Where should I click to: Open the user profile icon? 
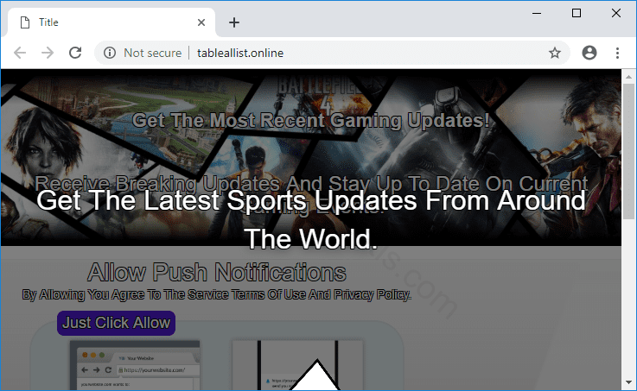589,53
